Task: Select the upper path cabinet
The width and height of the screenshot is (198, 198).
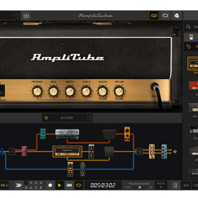Action: (x=109, y=134)
